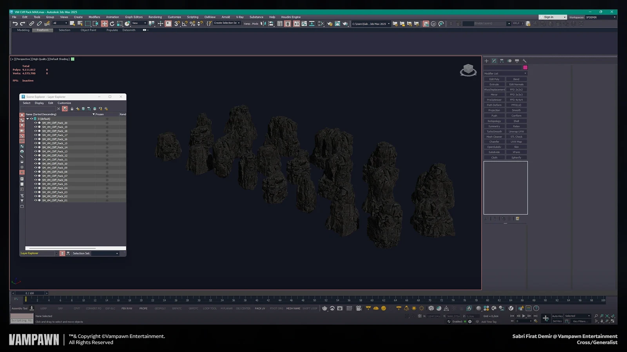Click the pink object color swatch
This screenshot has height=352, width=627.
click(525, 68)
